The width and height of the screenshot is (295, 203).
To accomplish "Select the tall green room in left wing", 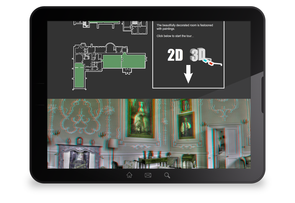I will pyautogui.click(x=79, y=75).
